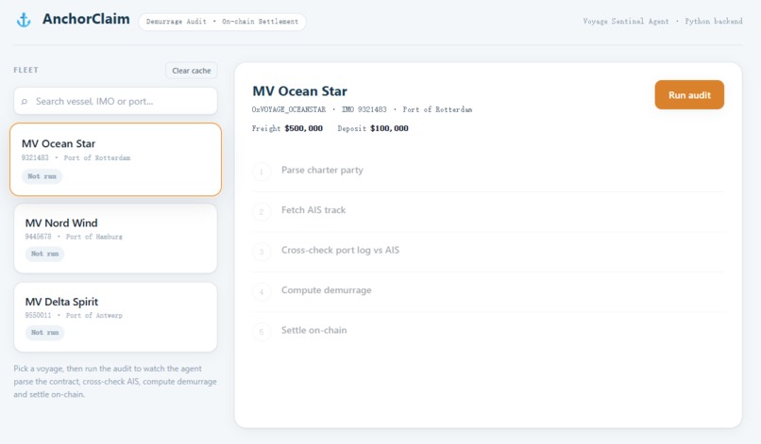Viewport: 761px width, 444px height.
Task: Click the Not run badge on MV Delta Spirit
Action: [x=44, y=333]
